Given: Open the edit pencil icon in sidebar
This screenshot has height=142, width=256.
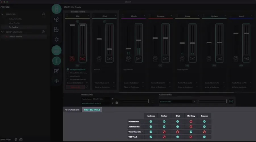Looking at the screenshot, I should pos(57,71).
